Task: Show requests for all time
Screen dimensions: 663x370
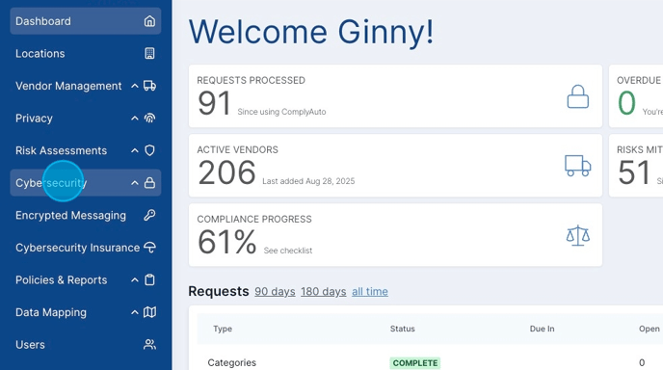Action: tap(370, 291)
